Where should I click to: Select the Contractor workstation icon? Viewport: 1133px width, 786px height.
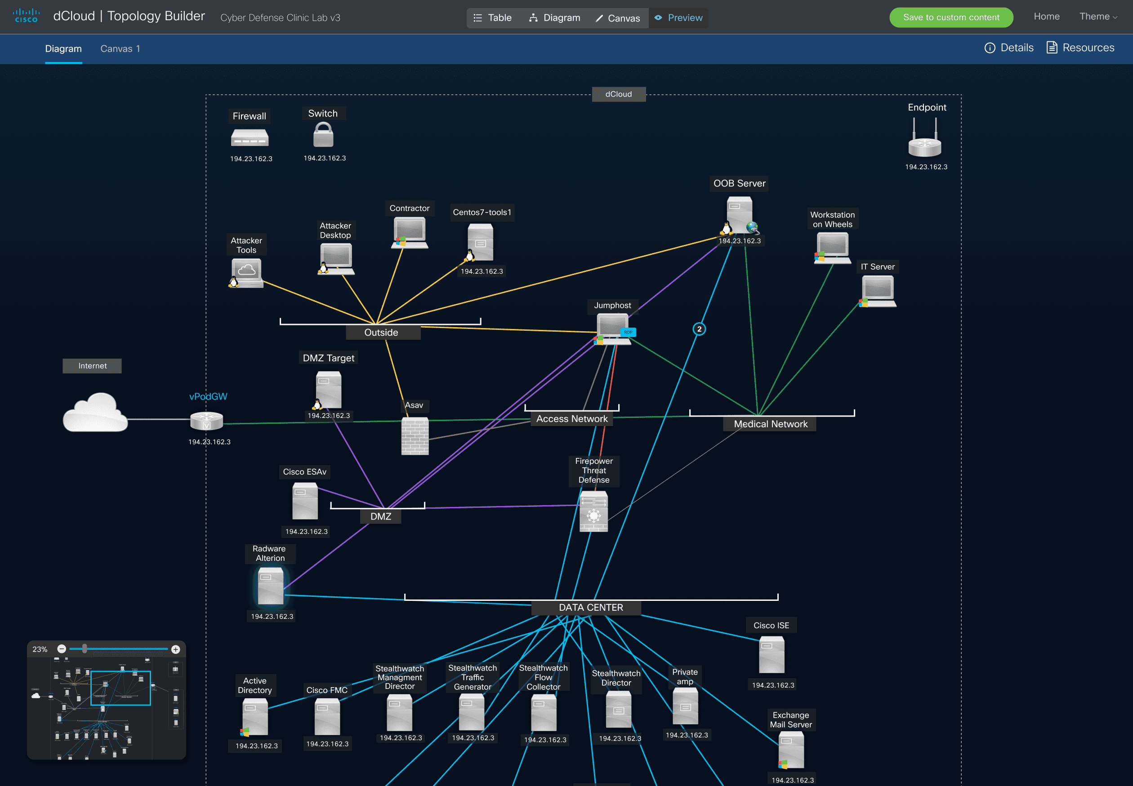coord(409,232)
